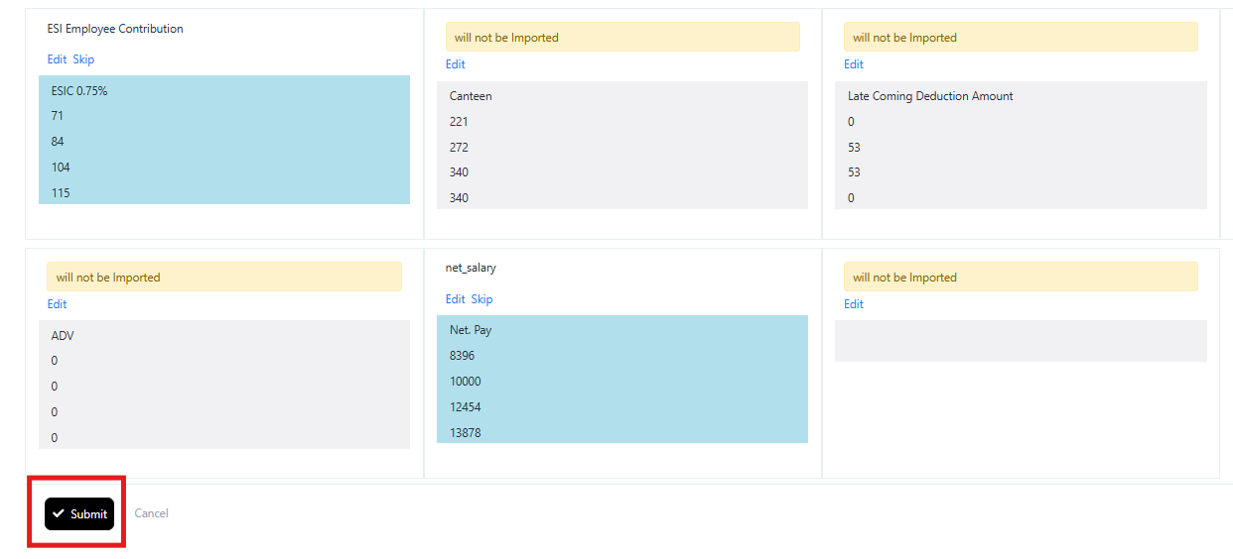Click the ADV header cell

63,336
